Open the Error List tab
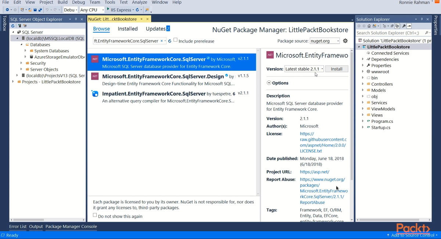 tap(18, 226)
